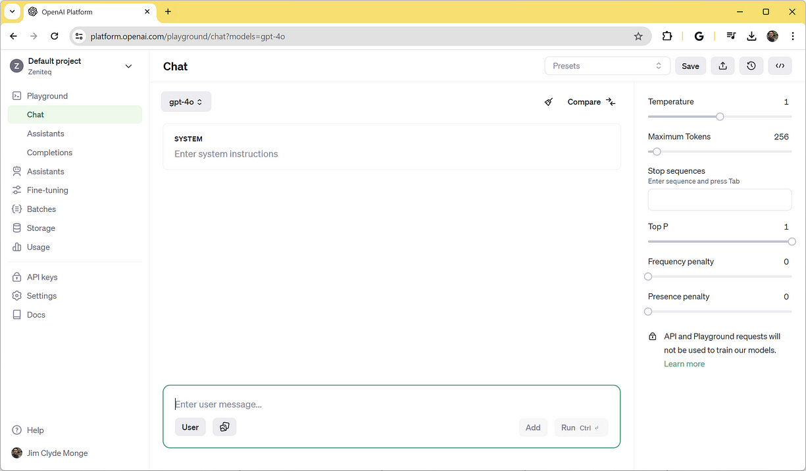Viewport: 806px width, 471px height.
Task: Focus the user message input field
Action: click(391, 404)
